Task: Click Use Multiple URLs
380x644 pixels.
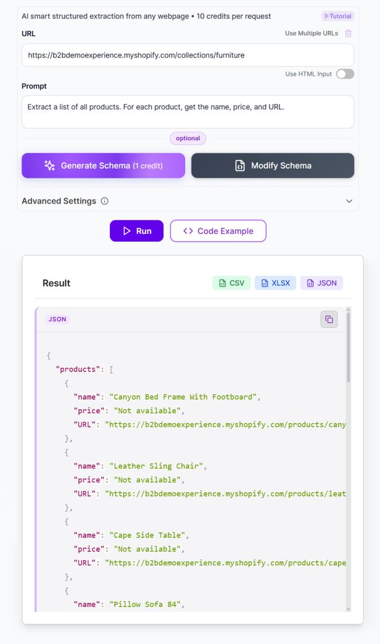Action: click(x=311, y=33)
